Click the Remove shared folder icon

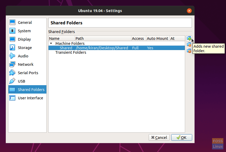click(x=189, y=51)
